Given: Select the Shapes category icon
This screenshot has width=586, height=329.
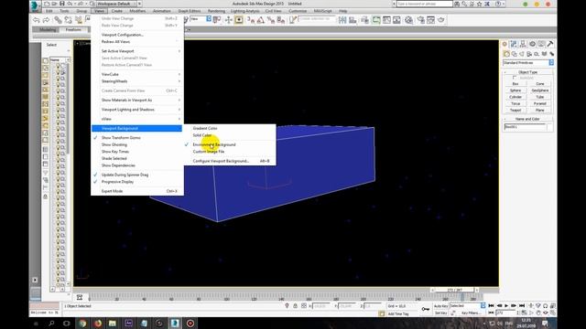Looking at the screenshot, I should click(515, 54).
